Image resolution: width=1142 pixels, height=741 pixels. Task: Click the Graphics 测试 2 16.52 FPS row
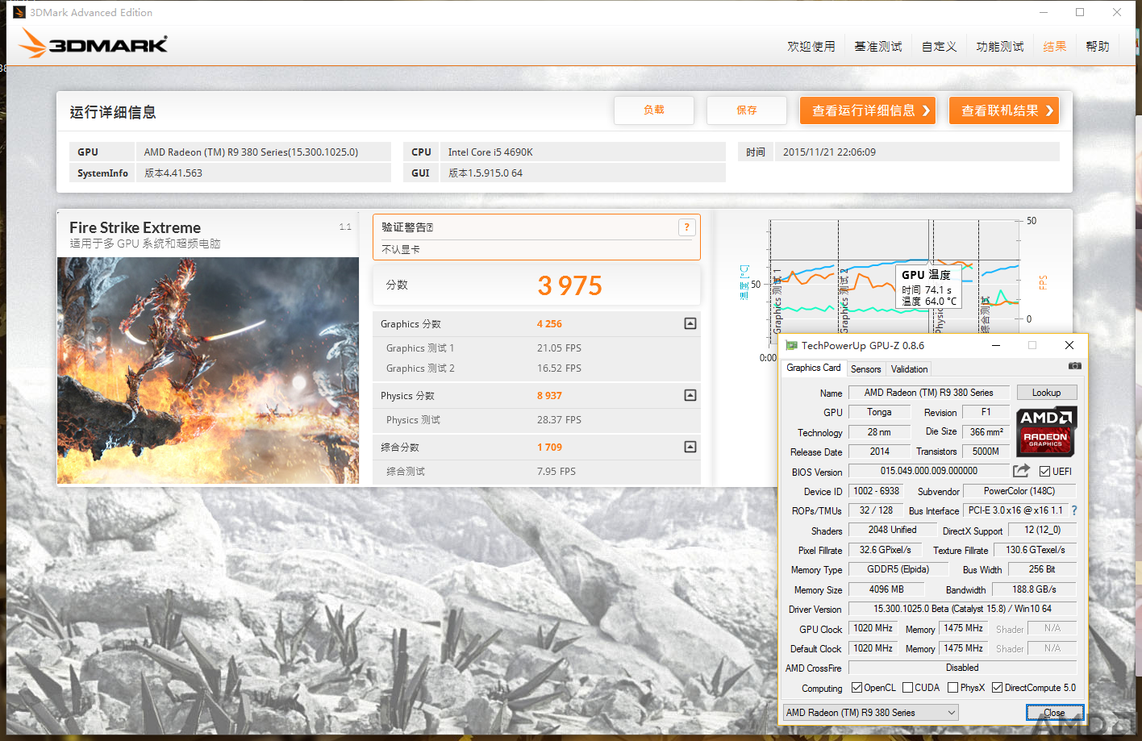pos(536,368)
